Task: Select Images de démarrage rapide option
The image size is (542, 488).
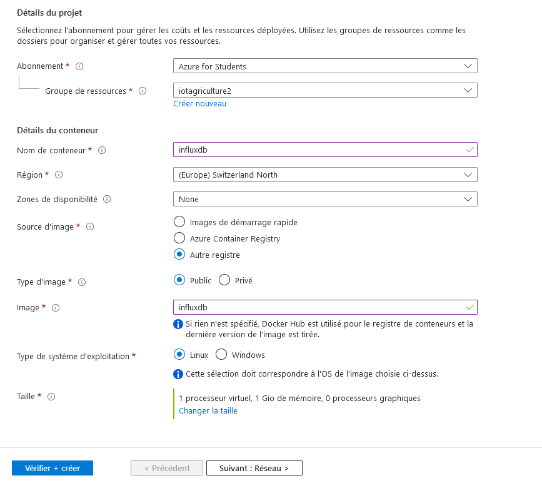Action: click(179, 221)
